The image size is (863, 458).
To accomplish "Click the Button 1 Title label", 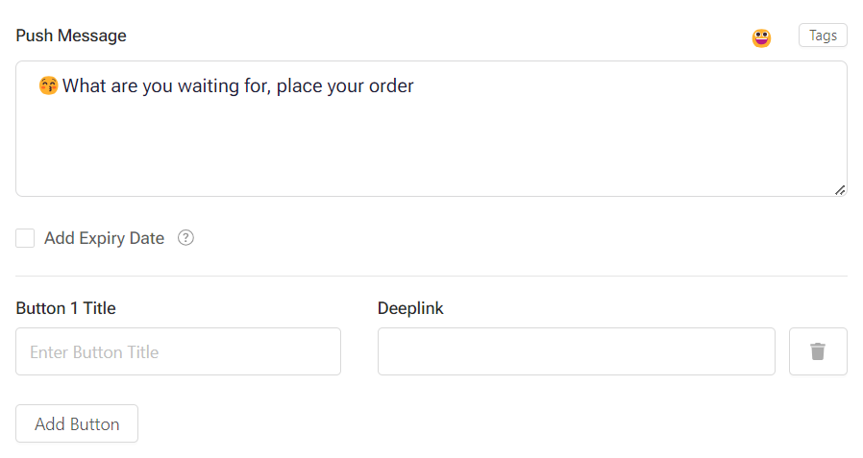I will tap(65, 308).
